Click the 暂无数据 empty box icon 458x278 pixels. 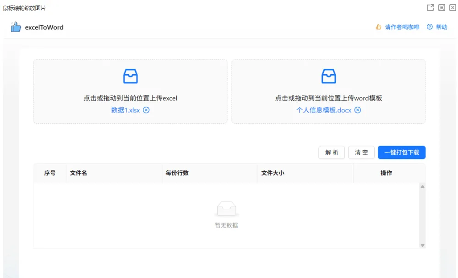[226, 209]
